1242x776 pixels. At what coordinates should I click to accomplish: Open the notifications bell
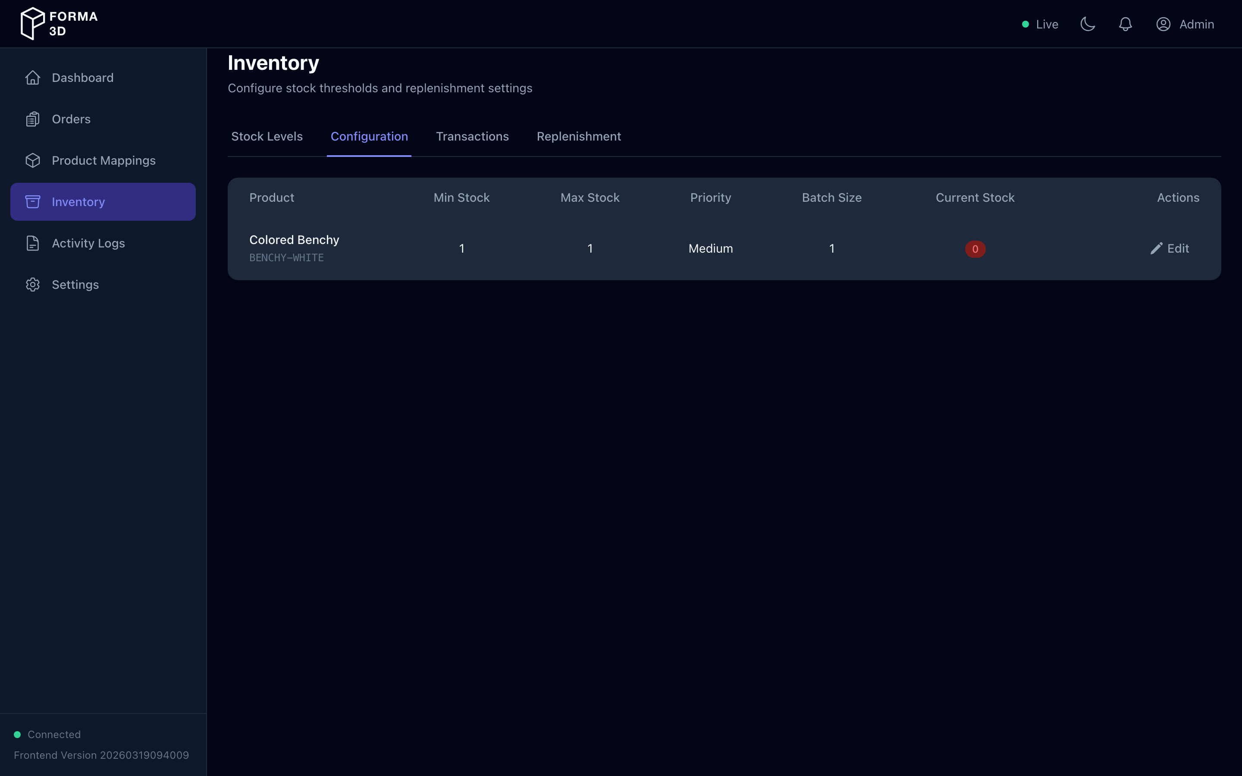[1125, 24]
